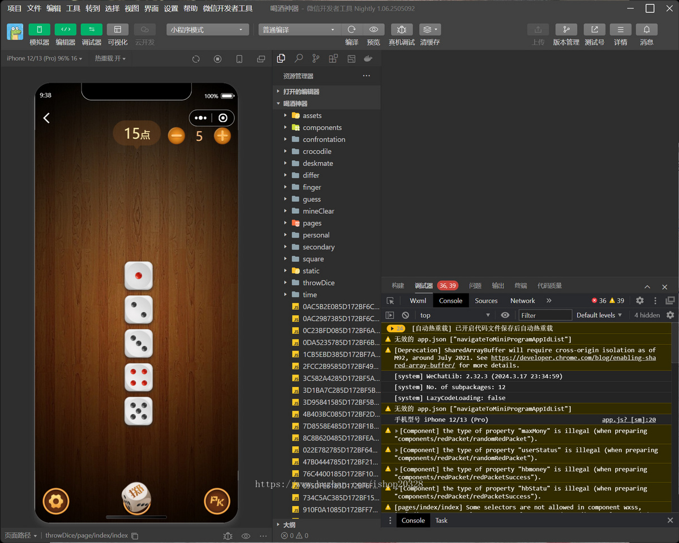Click the orange plus dice count button

coord(222,136)
